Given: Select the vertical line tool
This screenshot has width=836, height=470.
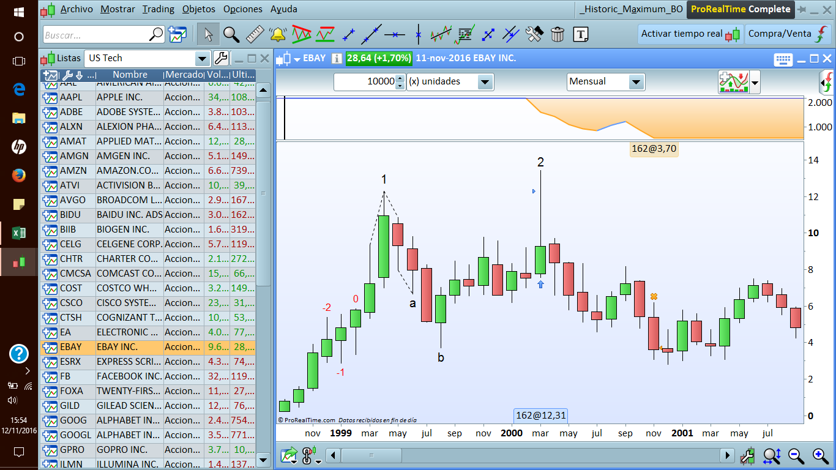Looking at the screenshot, I should (x=419, y=34).
